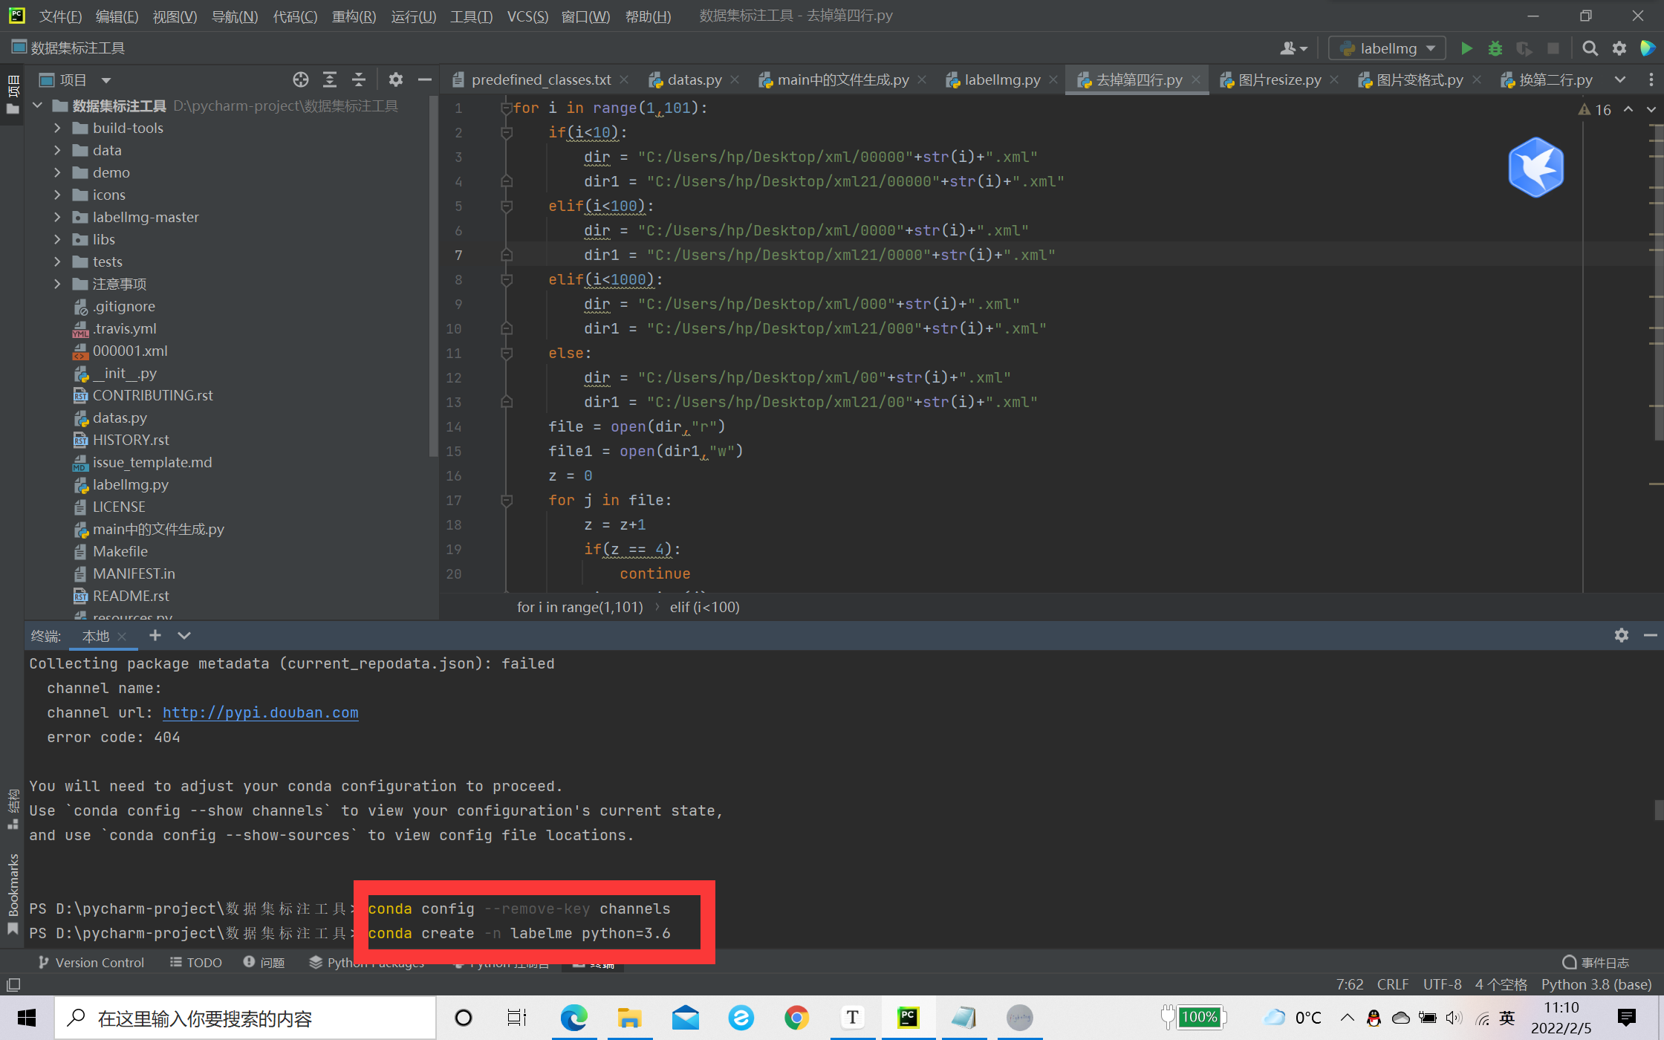Expand the labelImg-master folder
1664x1040 pixels.
(57, 217)
